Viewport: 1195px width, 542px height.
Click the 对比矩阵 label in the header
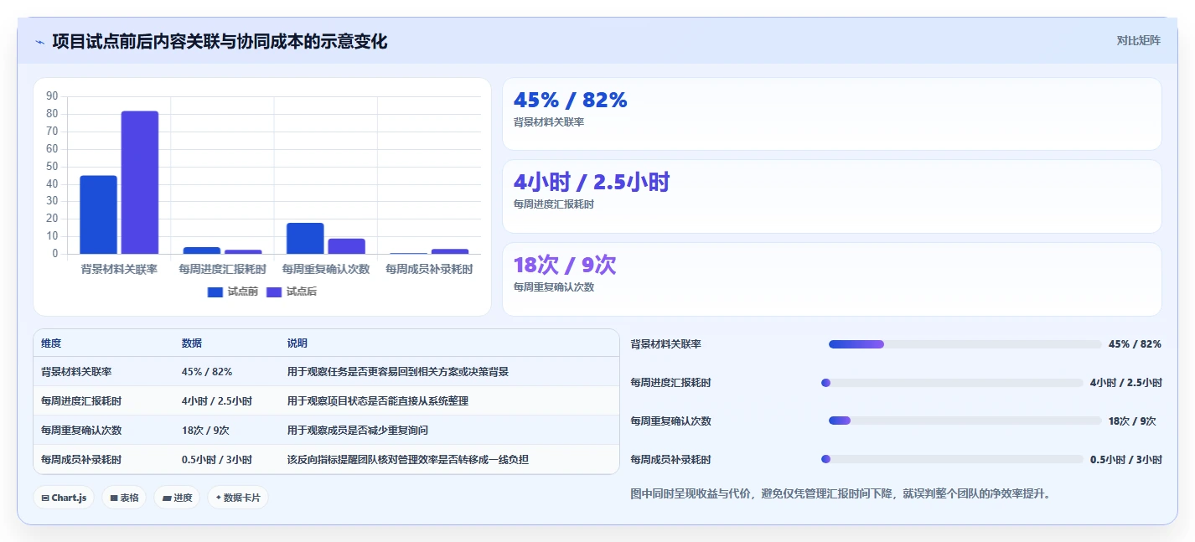tap(1138, 40)
